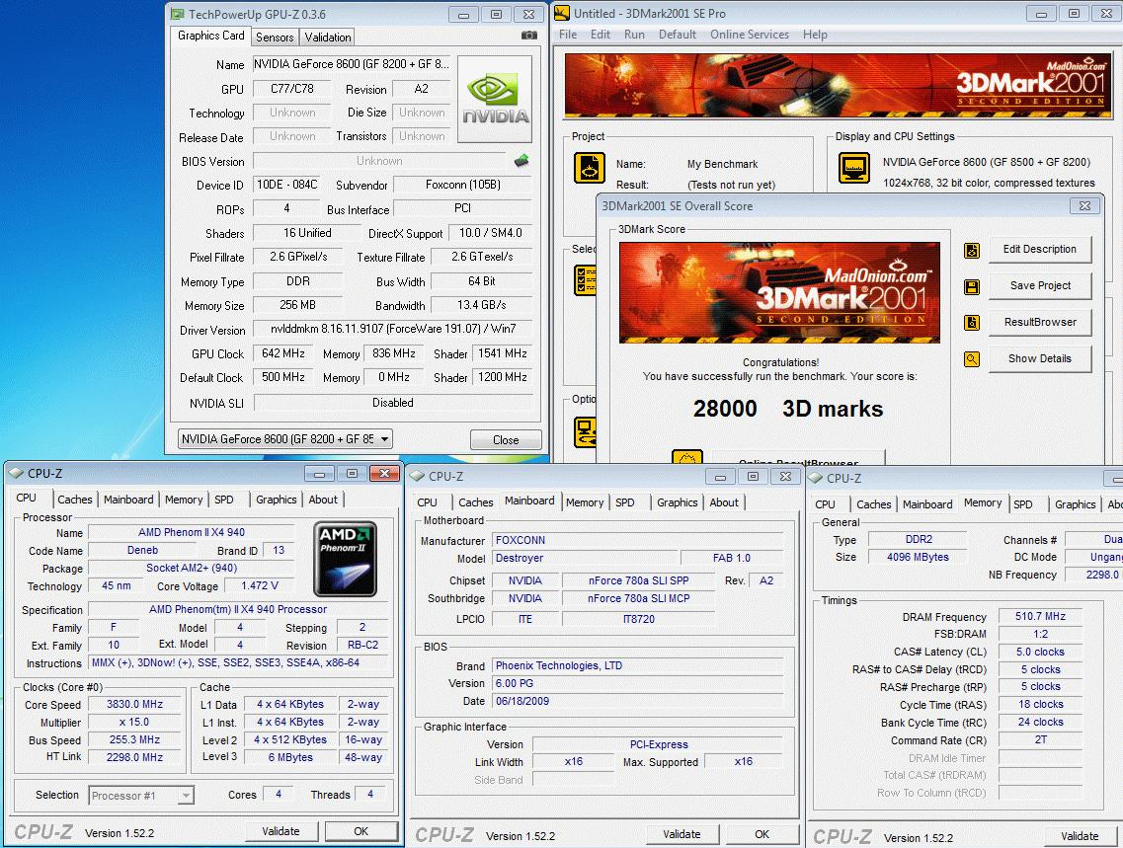
Task: Open the About tab in middle CPU-Z window
Action: click(724, 502)
